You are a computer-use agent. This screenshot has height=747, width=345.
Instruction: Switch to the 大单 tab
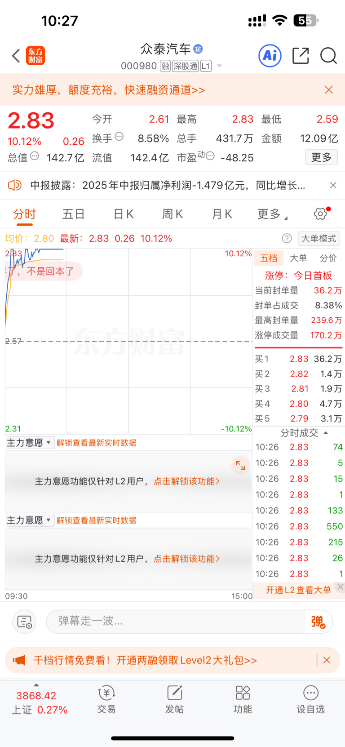tap(298, 258)
